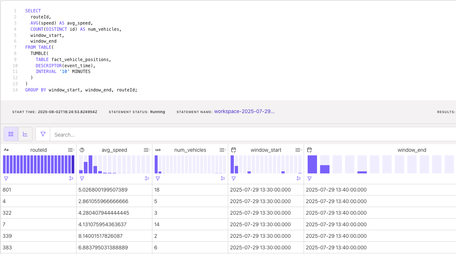The height and width of the screenshot is (254, 456).
Task: Sort the window_start column
Action: pyautogui.click(x=299, y=178)
